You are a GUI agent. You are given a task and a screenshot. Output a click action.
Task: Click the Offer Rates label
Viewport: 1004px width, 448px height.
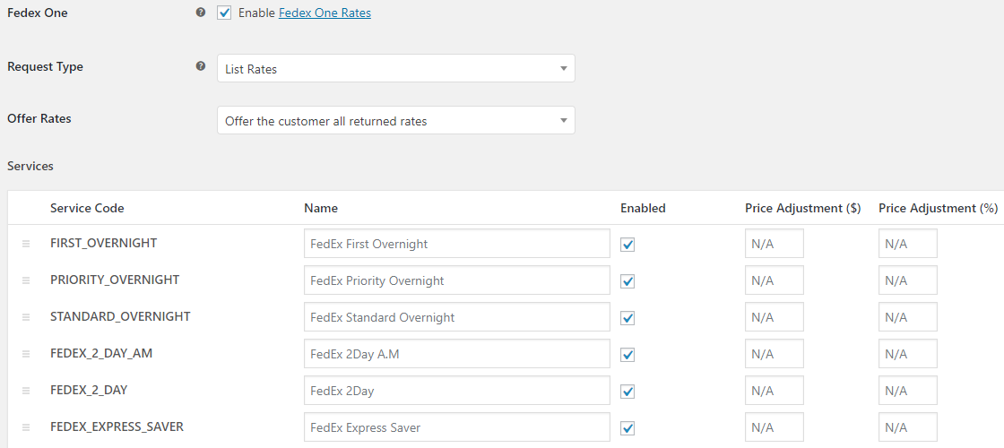[x=39, y=118]
